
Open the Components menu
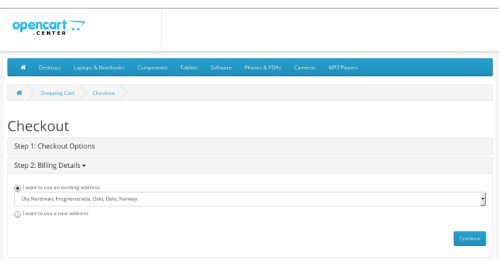point(152,67)
